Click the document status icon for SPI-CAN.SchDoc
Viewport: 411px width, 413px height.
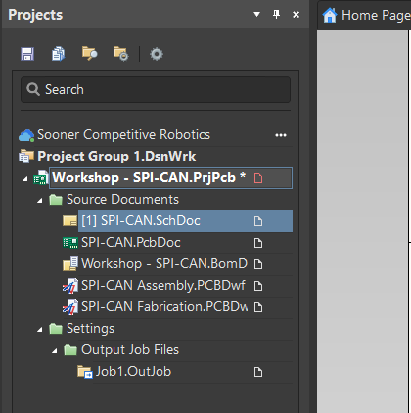pos(258,221)
